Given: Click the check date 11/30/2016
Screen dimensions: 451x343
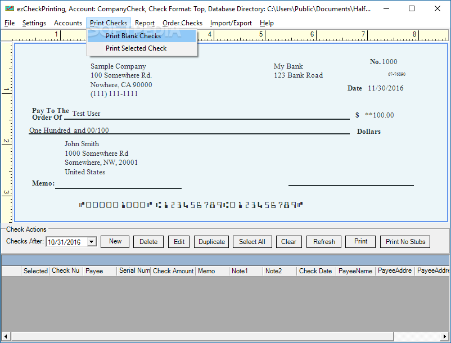Looking at the screenshot, I should pyautogui.click(x=386, y=88).
